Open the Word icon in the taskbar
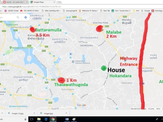163x122 pixels. [x=67, y=119]
